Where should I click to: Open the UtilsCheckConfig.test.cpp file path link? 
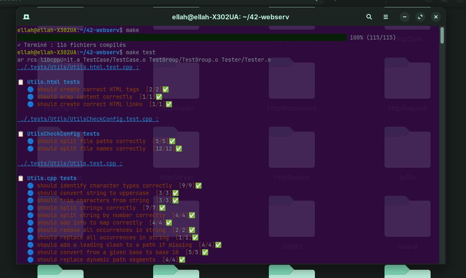tap(88, 119)
